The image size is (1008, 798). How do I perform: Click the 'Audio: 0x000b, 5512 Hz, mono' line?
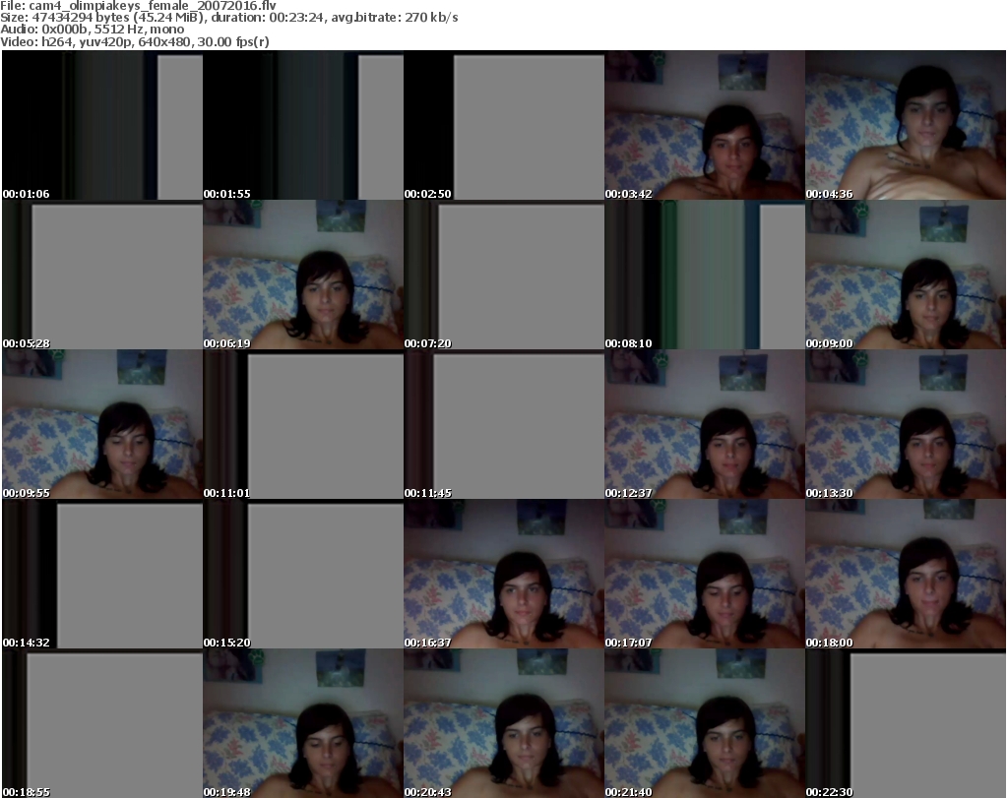pyautogui.click(x=92, y=30)
